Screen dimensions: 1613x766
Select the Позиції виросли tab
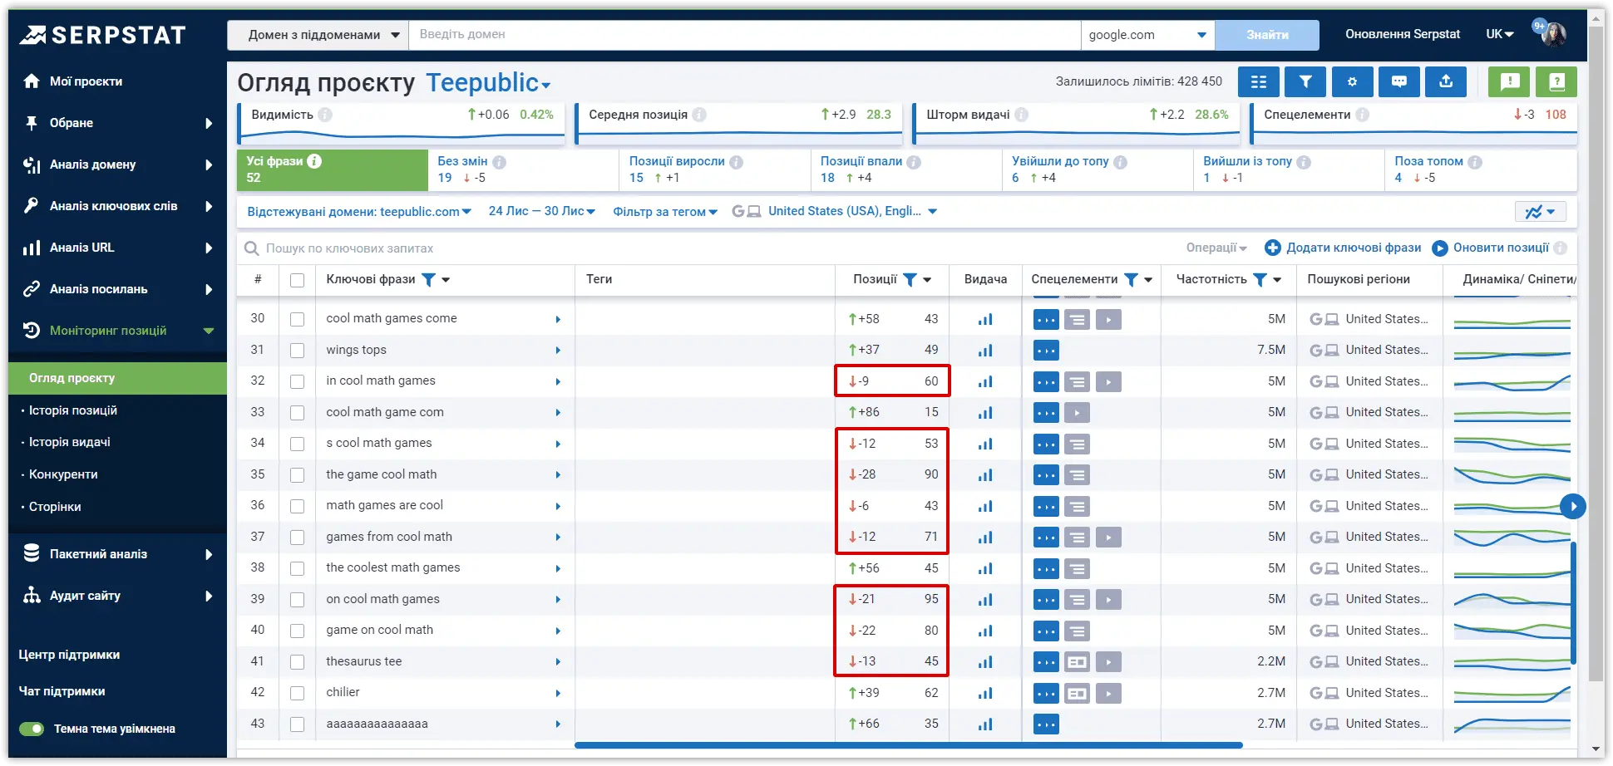click(x=714, y=169)
